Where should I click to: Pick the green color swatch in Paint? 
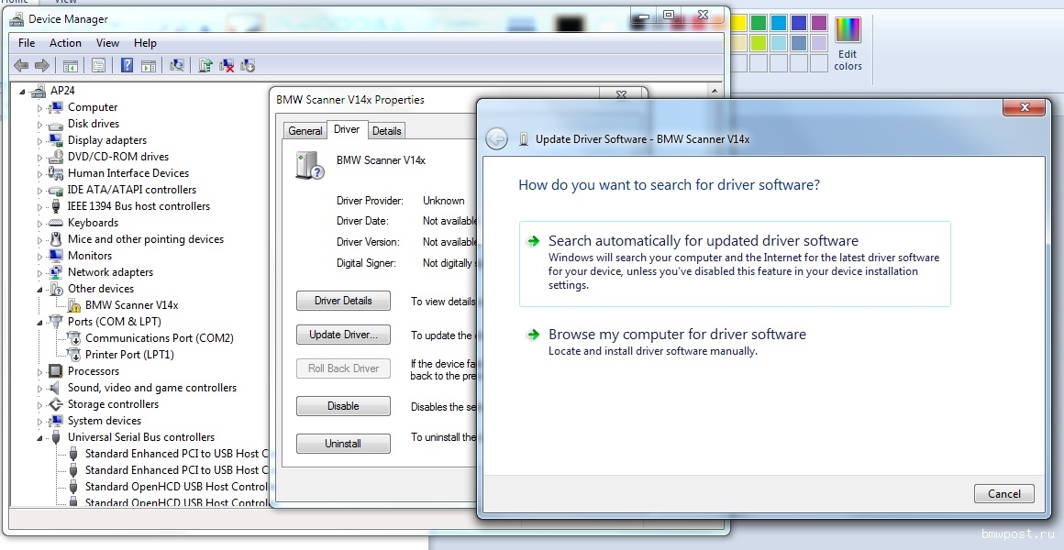click(759, 23)
